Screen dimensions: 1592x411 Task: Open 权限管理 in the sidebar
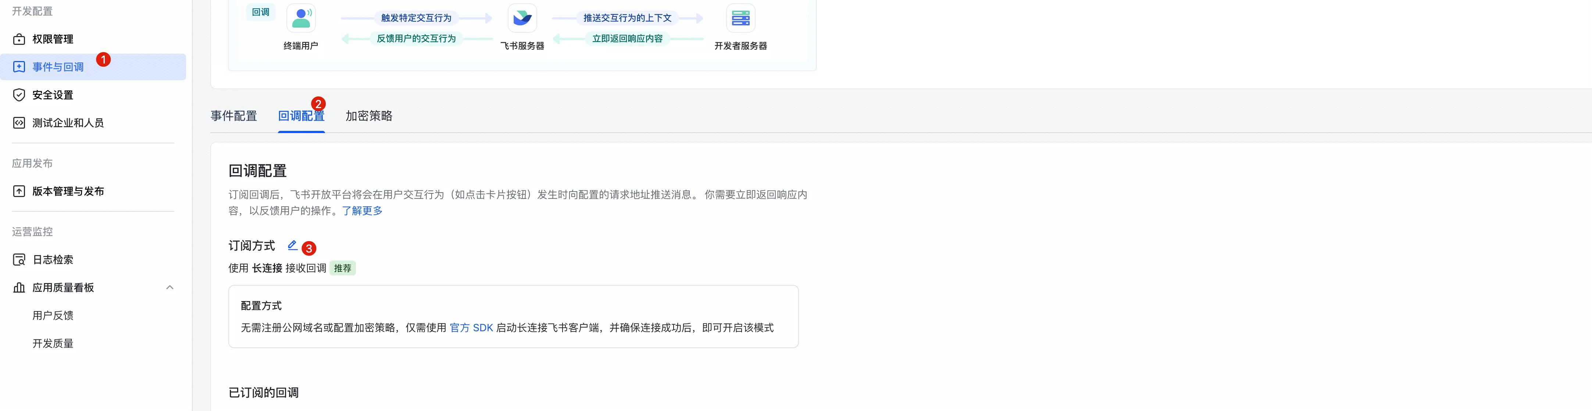pyautogui.click(x=93, y=39)
